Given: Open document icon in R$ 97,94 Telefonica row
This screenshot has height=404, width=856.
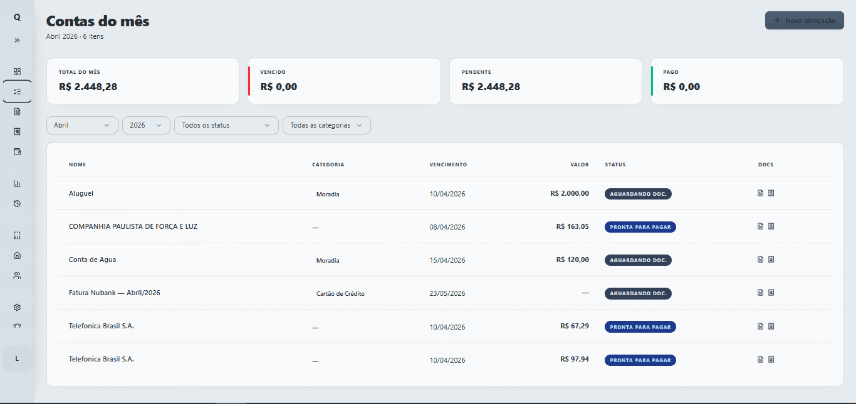Looking at the screenshot, I should [761, 360].
